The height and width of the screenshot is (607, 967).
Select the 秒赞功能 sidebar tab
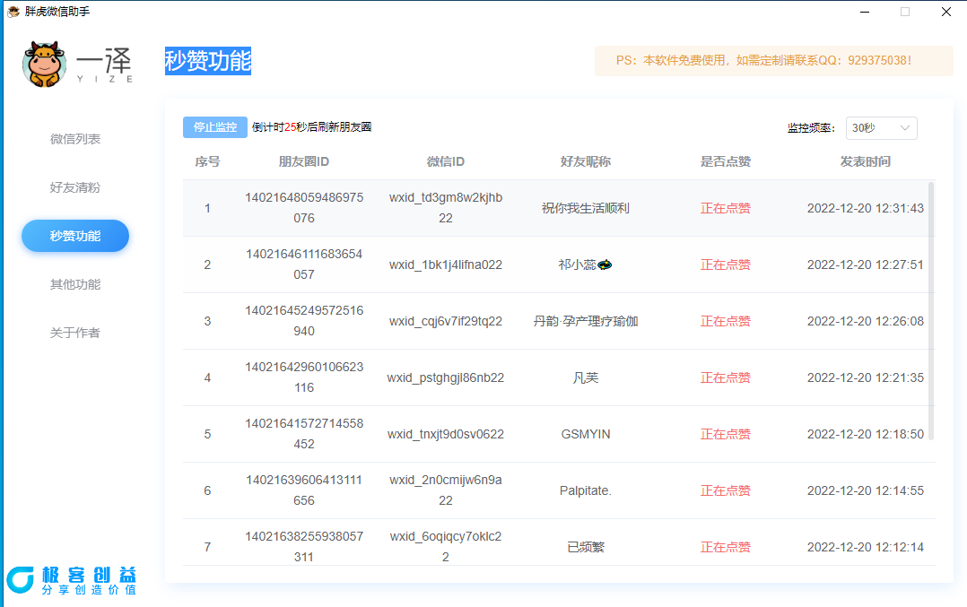tap(75, 236)
